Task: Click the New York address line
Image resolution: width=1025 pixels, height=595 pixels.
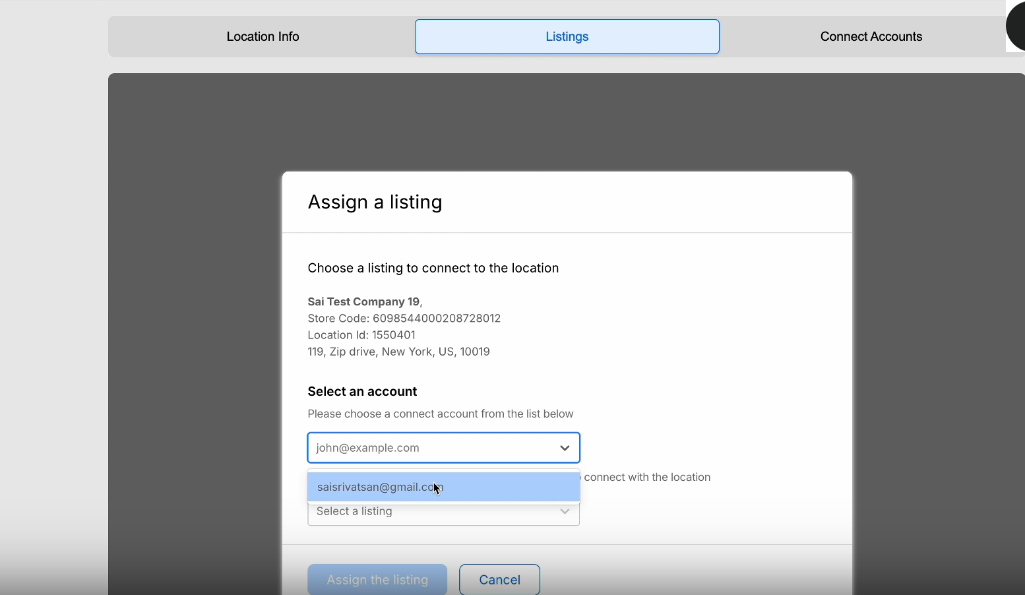Action: coord(398,352)
